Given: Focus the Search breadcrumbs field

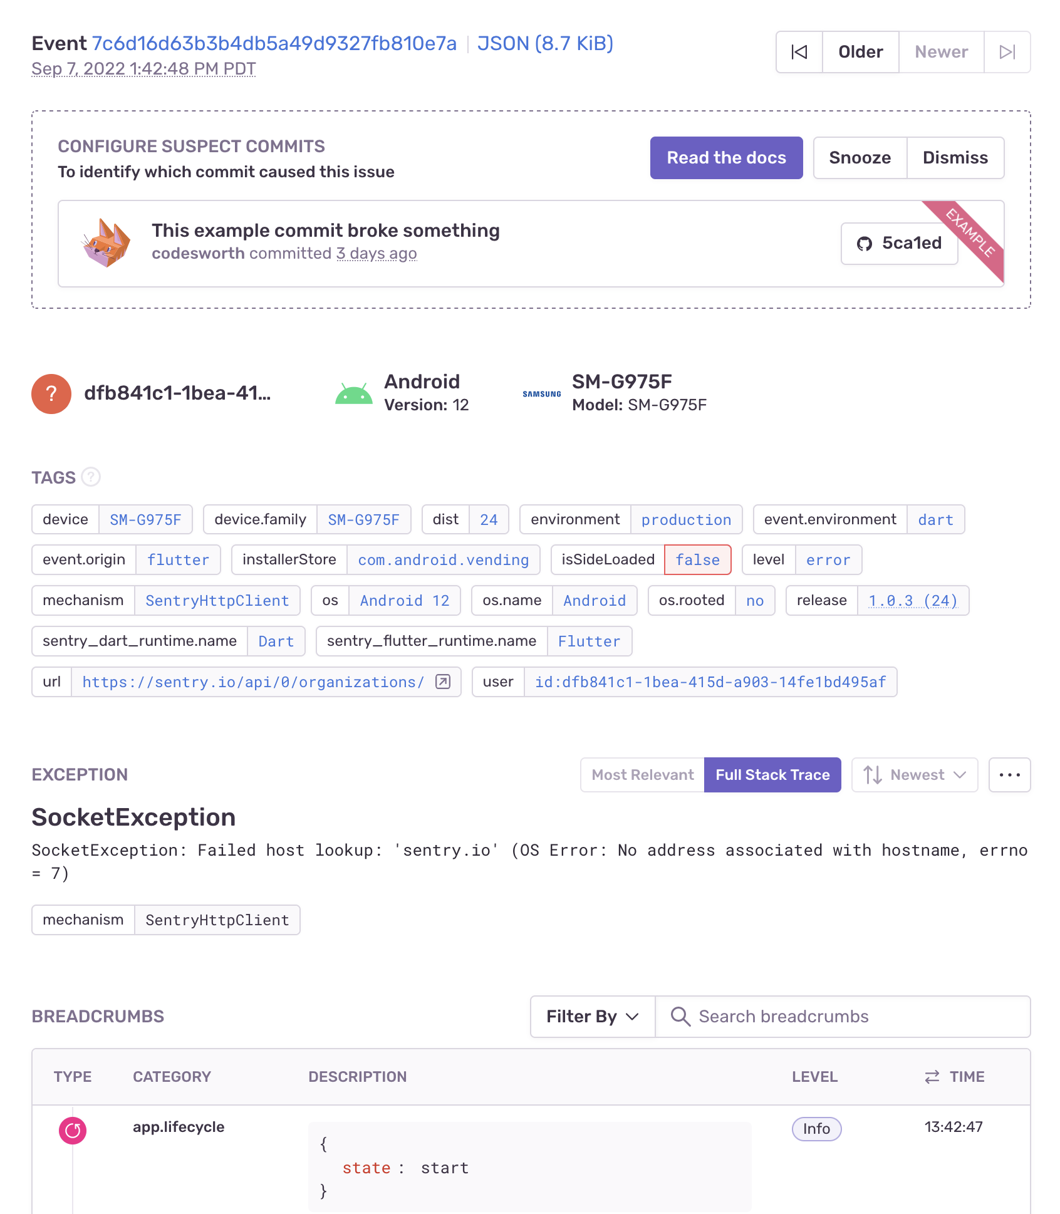Looking at the screenshot, I should (843, 1016).
